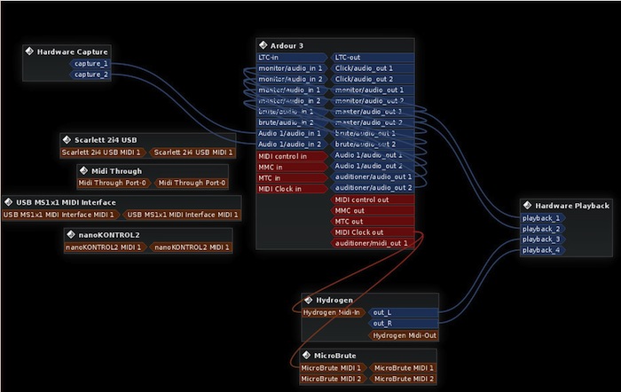Click the Midi Through node icon

tap(84, 171)
